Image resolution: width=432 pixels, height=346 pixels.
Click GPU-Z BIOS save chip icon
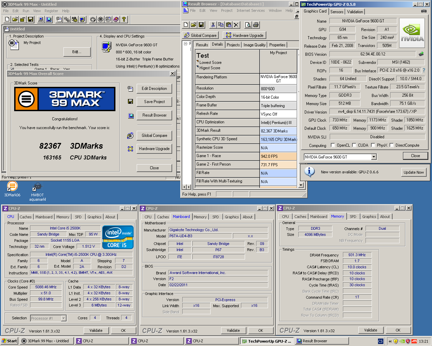(x=421, y=54)
